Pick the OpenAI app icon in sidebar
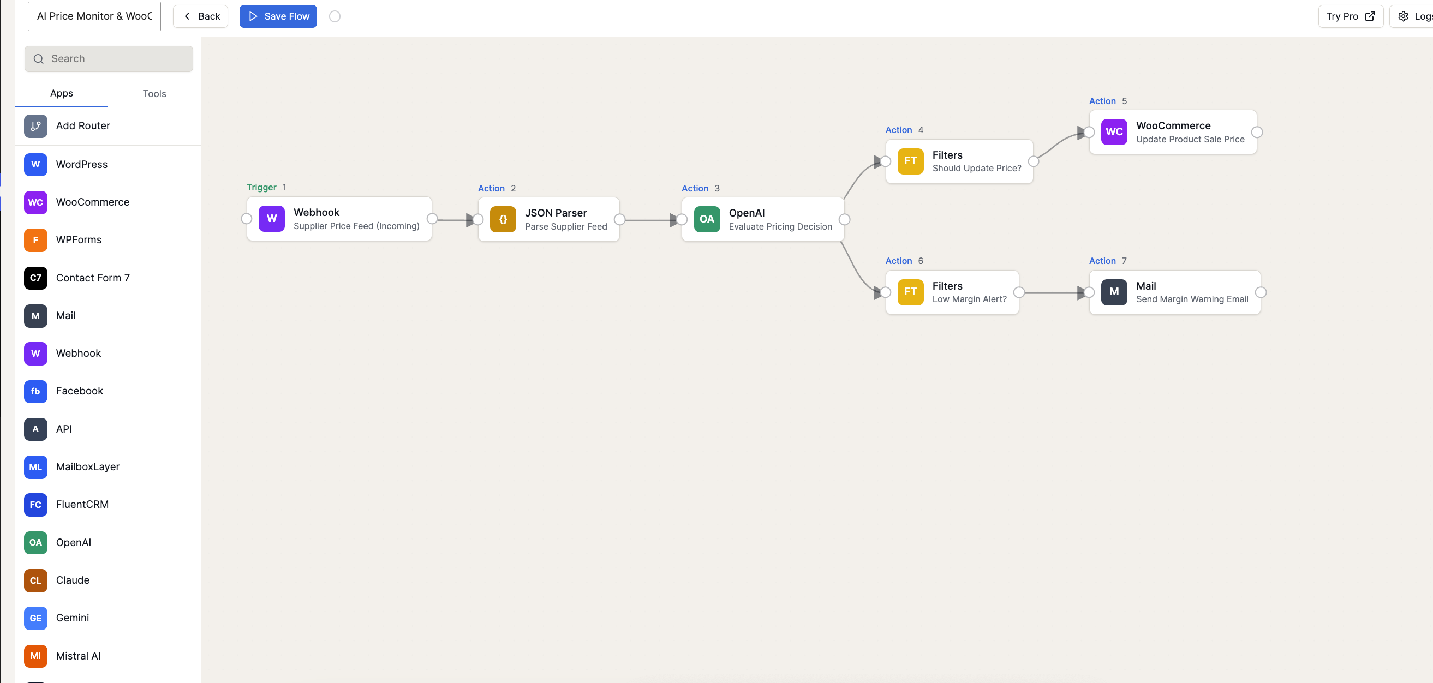This screenshot has height=683, width=1433. coord(35,543)
